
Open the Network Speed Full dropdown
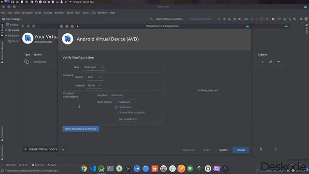pyautogui.click(x=95, y=77)
